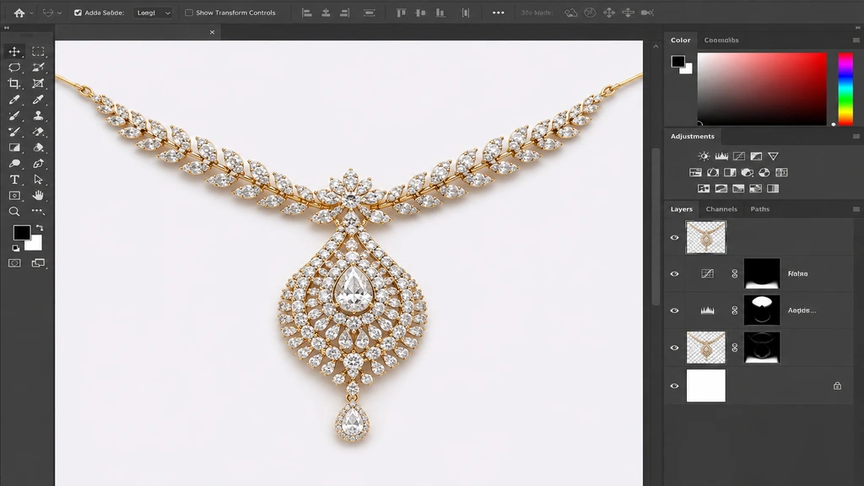Hide the white background layer eye
The image size is (864, 486).
pyautogui.click(x=674, y=386)
